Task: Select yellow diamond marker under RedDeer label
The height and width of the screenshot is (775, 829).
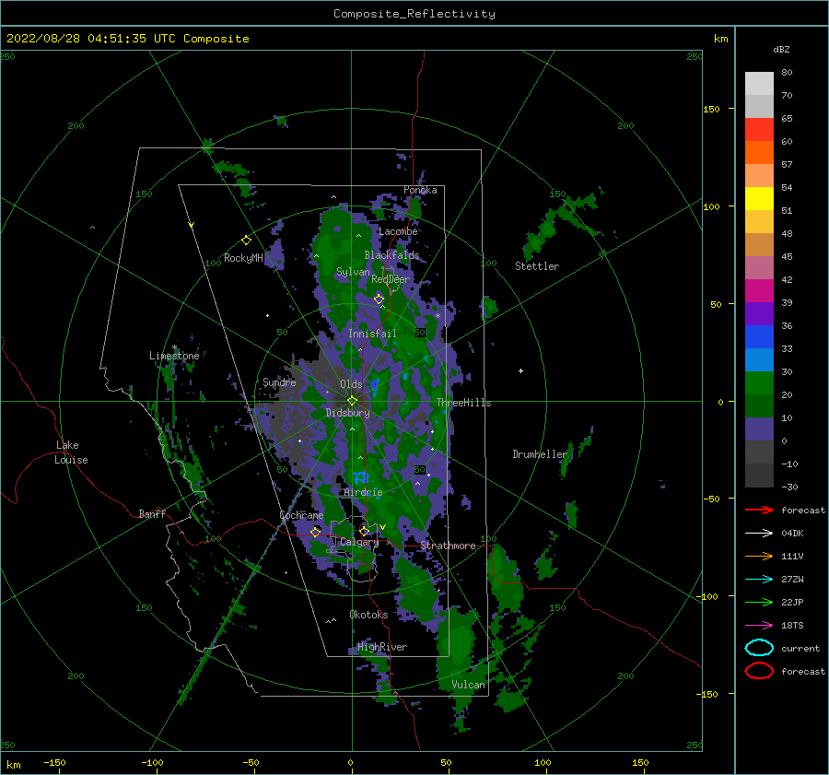Action: tap(379, 299)
